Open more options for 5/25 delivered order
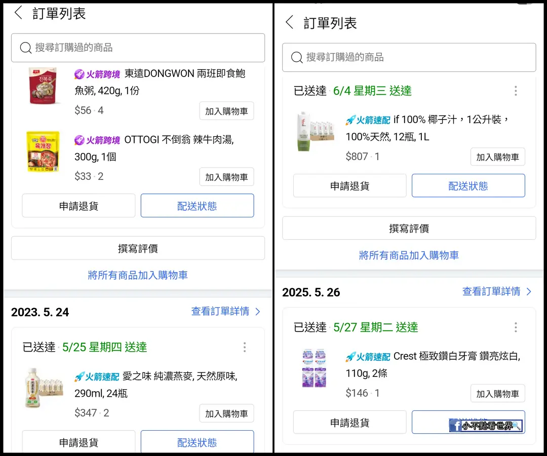This screenshot has width=547, height=456. (245, 347)
